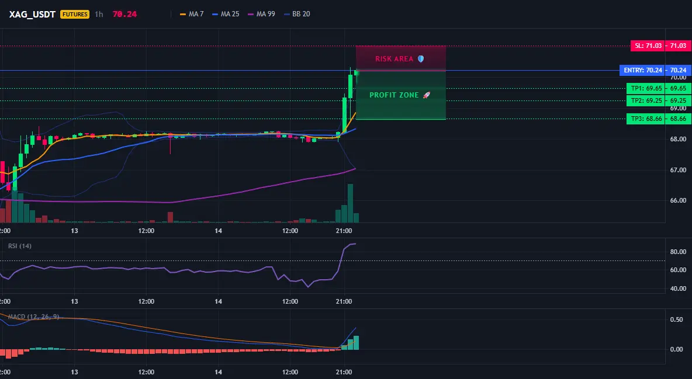Click the RSI (14) indicator label

(x=20, y=246)
